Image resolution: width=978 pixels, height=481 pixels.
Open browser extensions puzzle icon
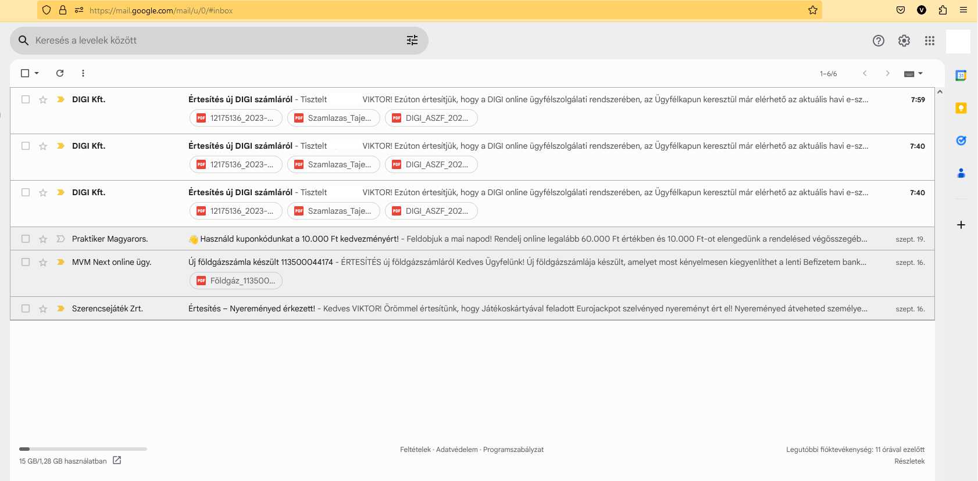coord(943,10)
